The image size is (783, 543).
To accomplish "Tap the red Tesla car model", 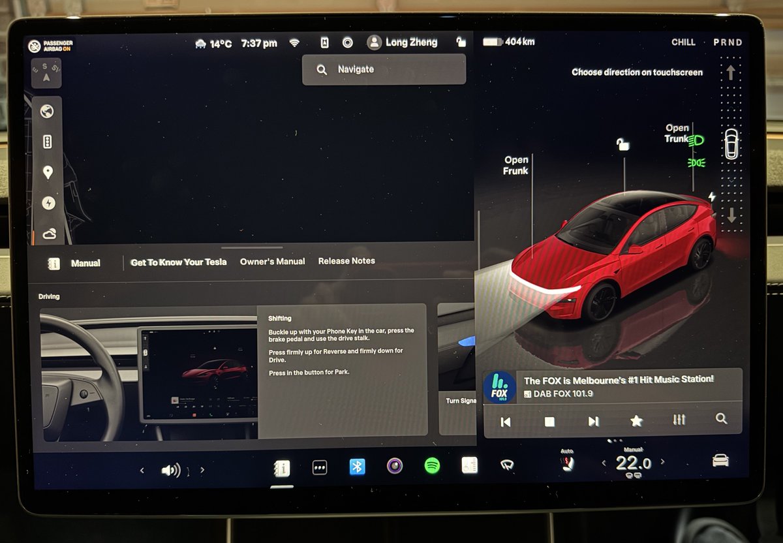I will [613, 255].
